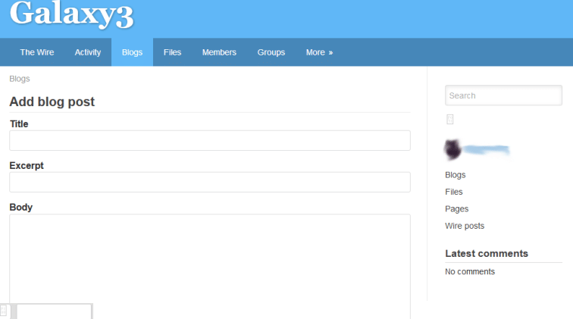Open Groups in the top navigation bar
573x319 pixels.
pyautogui.click(x=271, y=52)
